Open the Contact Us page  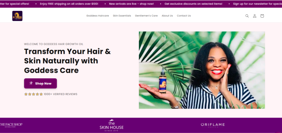pos(184,16)
